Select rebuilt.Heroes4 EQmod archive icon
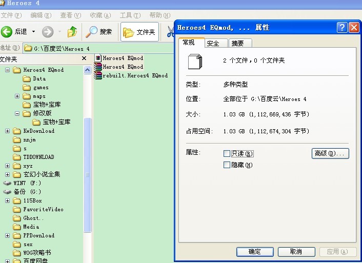Image resolution: width=362 pixels, height=263 pixels. coord(98,75)
